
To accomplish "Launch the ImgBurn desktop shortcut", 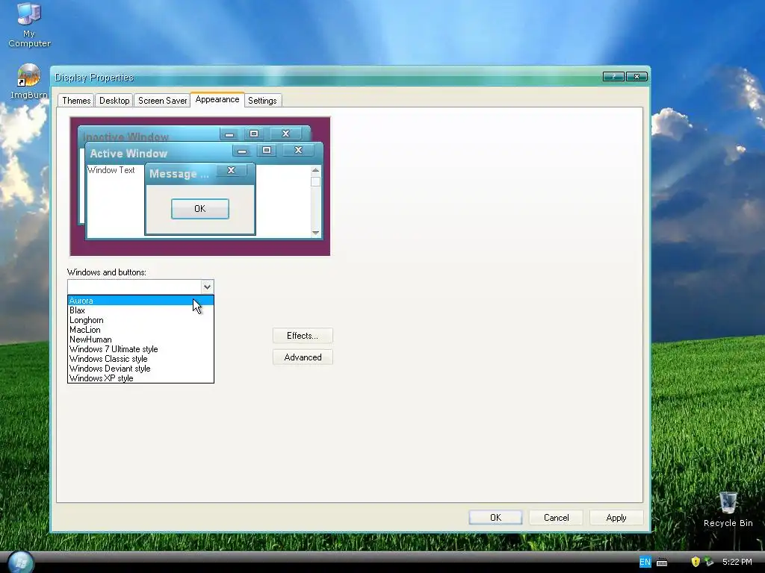I will (29, 81).
